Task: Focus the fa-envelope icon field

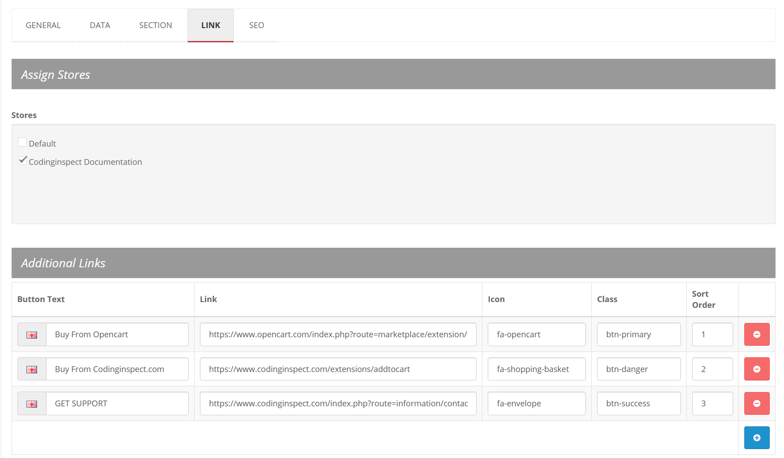Action: (536, 404)
